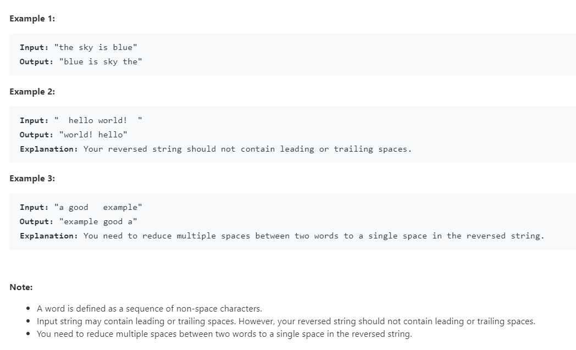This screenshot has width=576, height=350.
Task: Click the input string "a good   example"
Action: pos(98,207)
